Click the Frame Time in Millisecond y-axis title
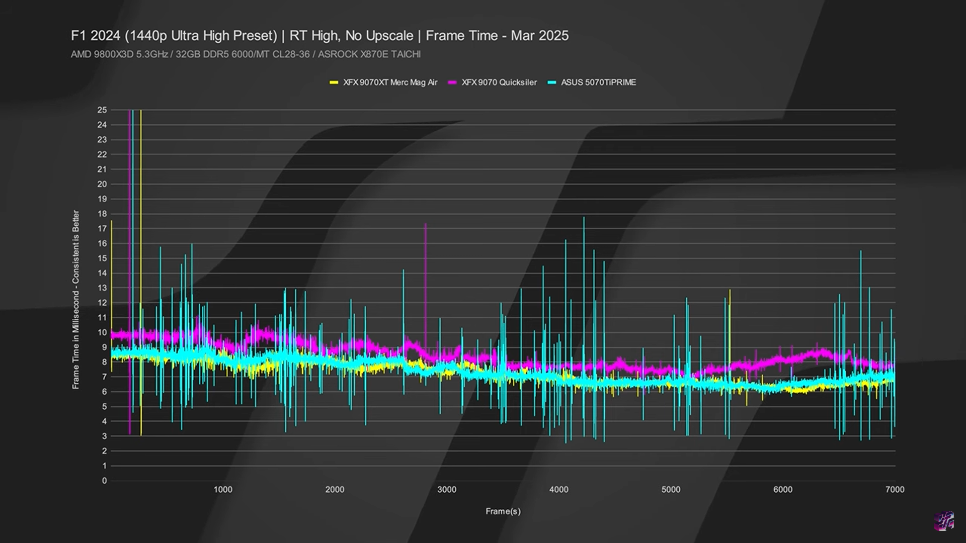The width and height of the screenshot is (966, 543). click(x=76, y=300)
